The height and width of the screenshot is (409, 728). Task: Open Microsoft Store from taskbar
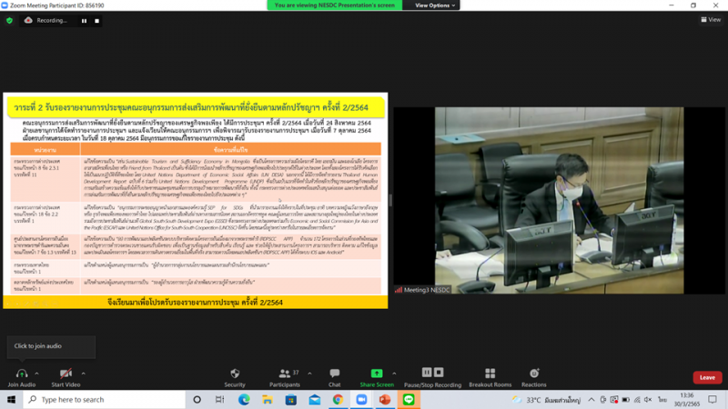291,399
